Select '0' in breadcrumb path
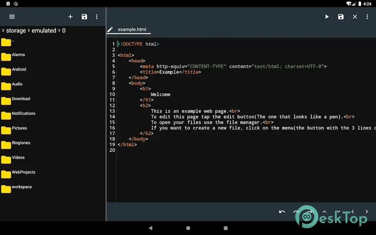Screen dimensions: 376x235 click(x=63, y=31)
